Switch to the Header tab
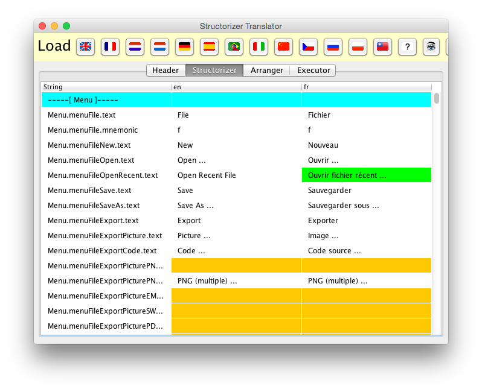Image resolution: width=482 pixels, height=392 pixels. [x=165, y=71]
